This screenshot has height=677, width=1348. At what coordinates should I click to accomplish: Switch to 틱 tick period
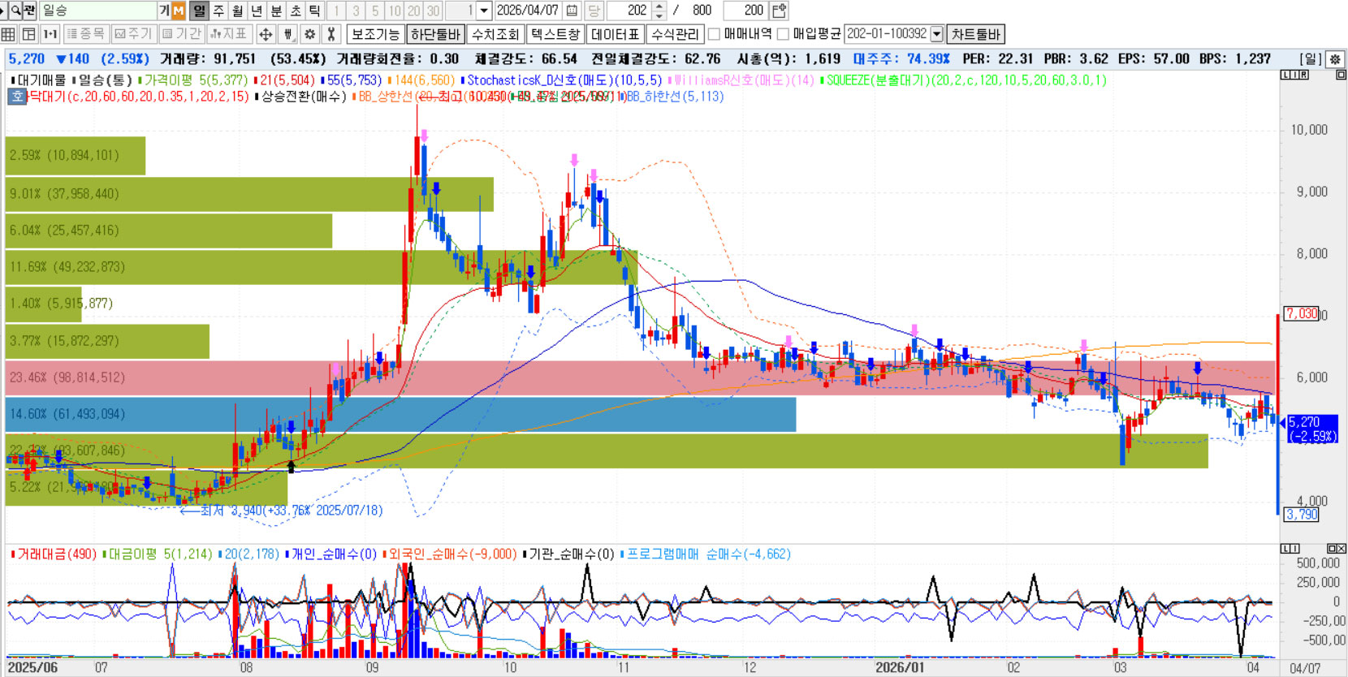[x=315, y=11]
